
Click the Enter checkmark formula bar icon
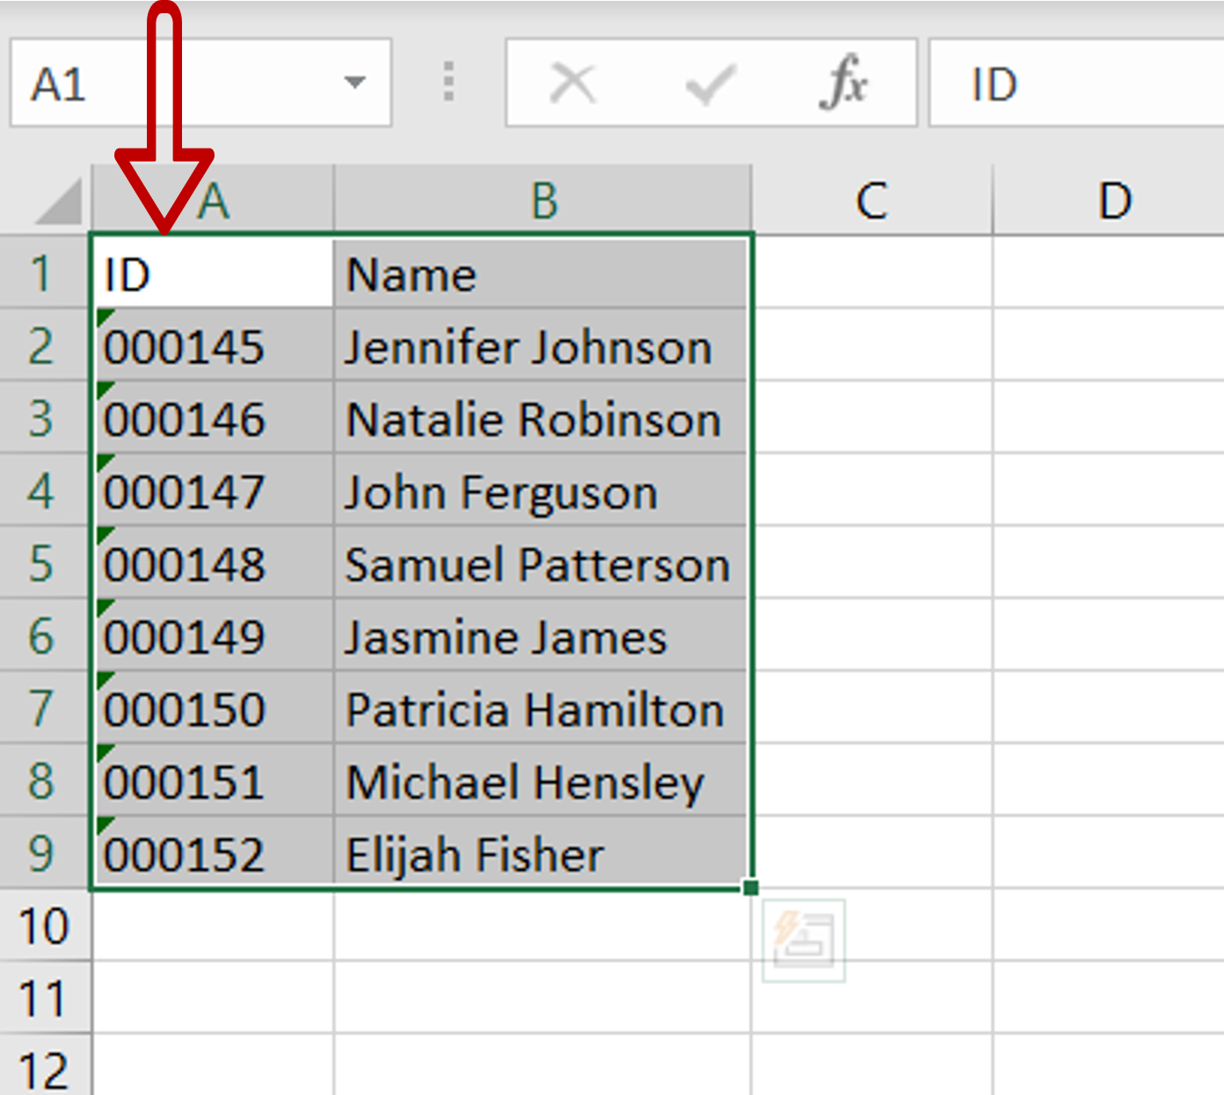pyautogui.click(x=709, y=84)
